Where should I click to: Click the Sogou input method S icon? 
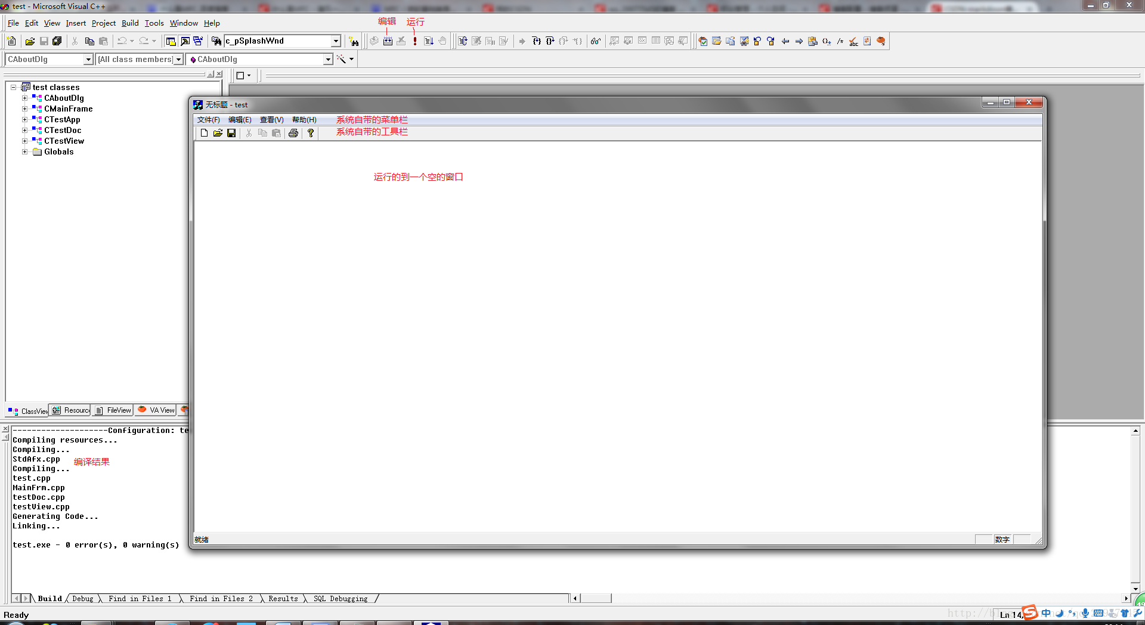(x=1030, y=612)
